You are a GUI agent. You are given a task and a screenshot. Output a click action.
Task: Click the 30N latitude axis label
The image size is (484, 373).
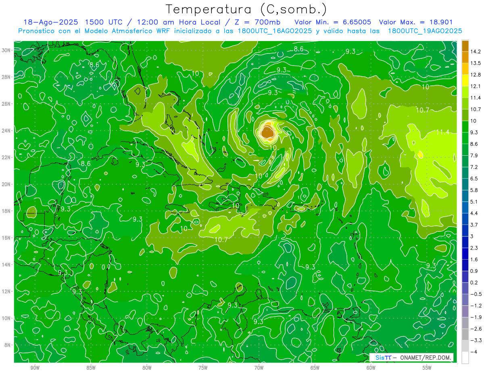coord(6,50)
